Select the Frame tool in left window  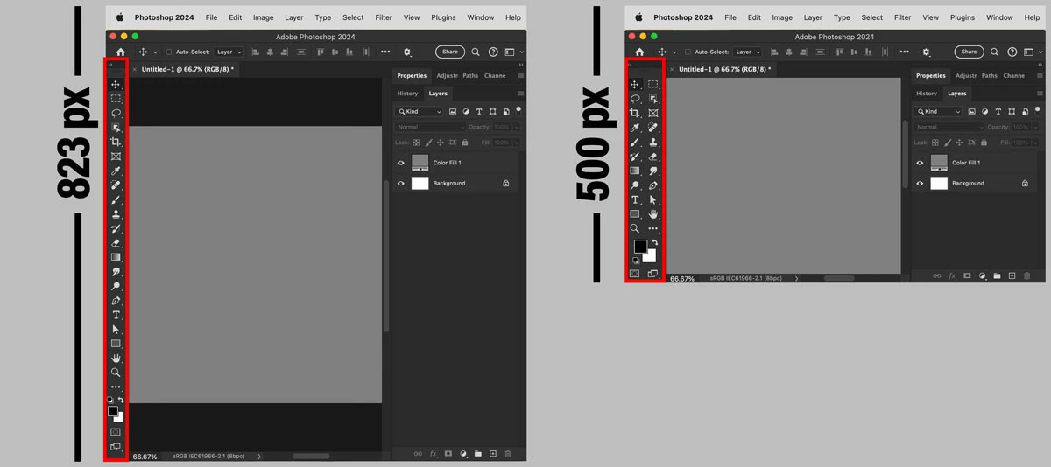[116, 157]
